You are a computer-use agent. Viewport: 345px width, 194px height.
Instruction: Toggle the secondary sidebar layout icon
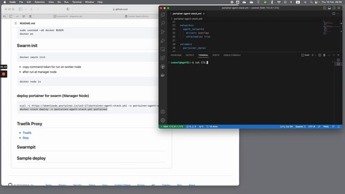334,8
